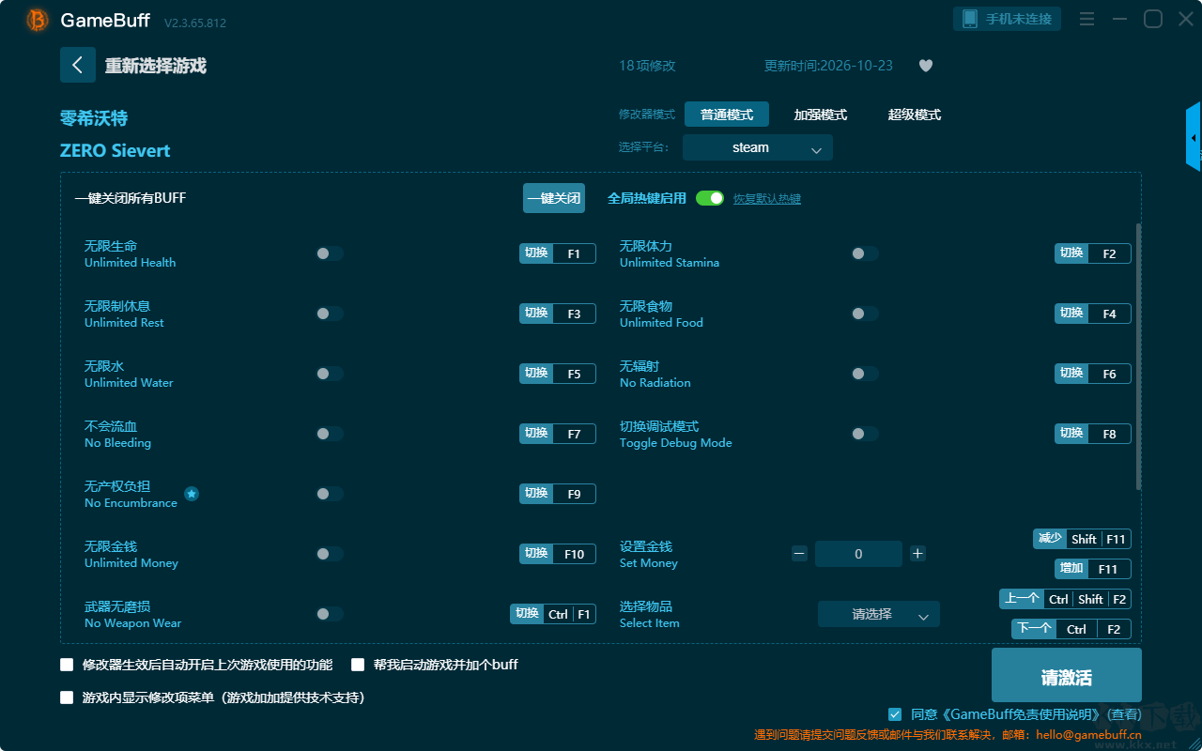Click the phone not connected icon button
Viewport: 1202px width, 751px height.
(x=1008, y=19)
